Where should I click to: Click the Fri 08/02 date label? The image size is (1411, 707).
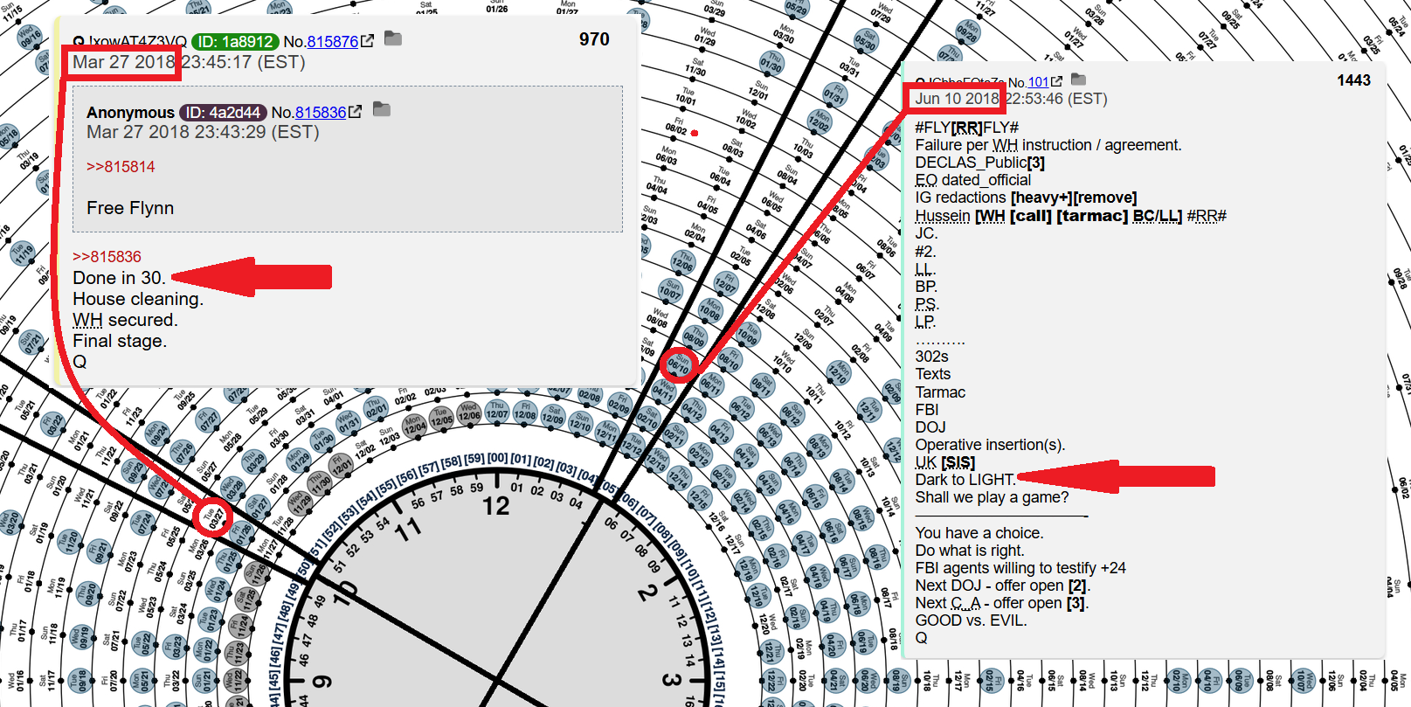point(677,126)
